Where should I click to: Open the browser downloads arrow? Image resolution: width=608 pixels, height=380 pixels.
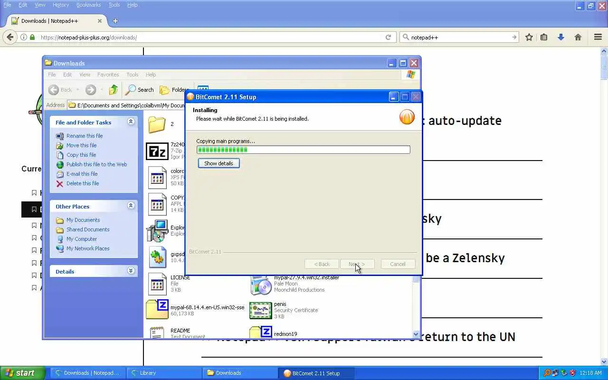click(x=561, y=37)
